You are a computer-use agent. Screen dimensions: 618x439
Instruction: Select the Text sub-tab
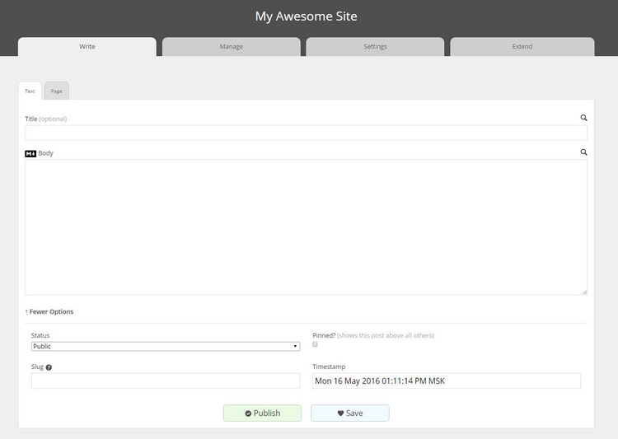coord(30,91)
